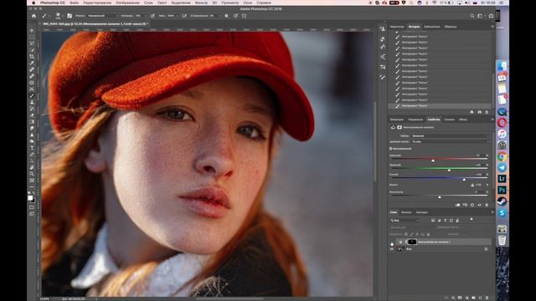This screenshot has width=536, height=301.
Task: Click the Quick Mask mode icon
Action: click(32, 207)
